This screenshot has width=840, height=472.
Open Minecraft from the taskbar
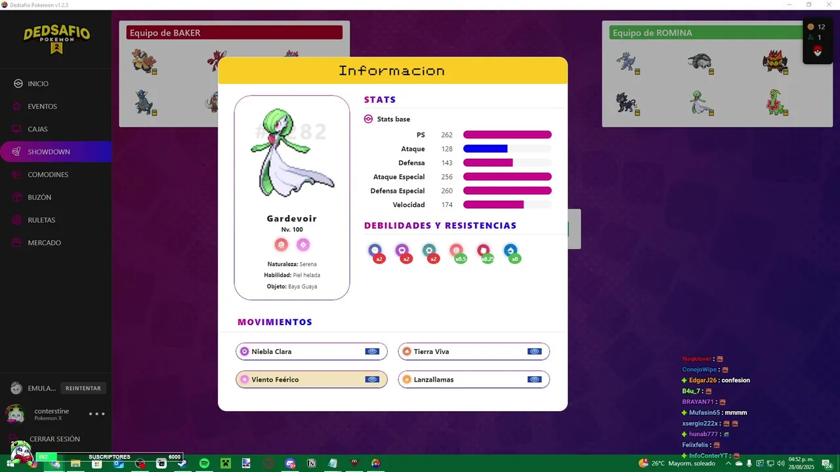tap(226, 463)
